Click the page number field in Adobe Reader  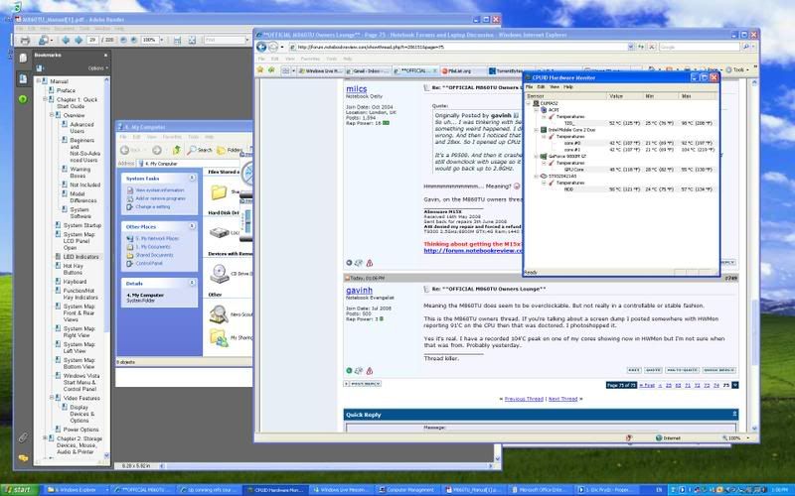[x=92, y=40]
